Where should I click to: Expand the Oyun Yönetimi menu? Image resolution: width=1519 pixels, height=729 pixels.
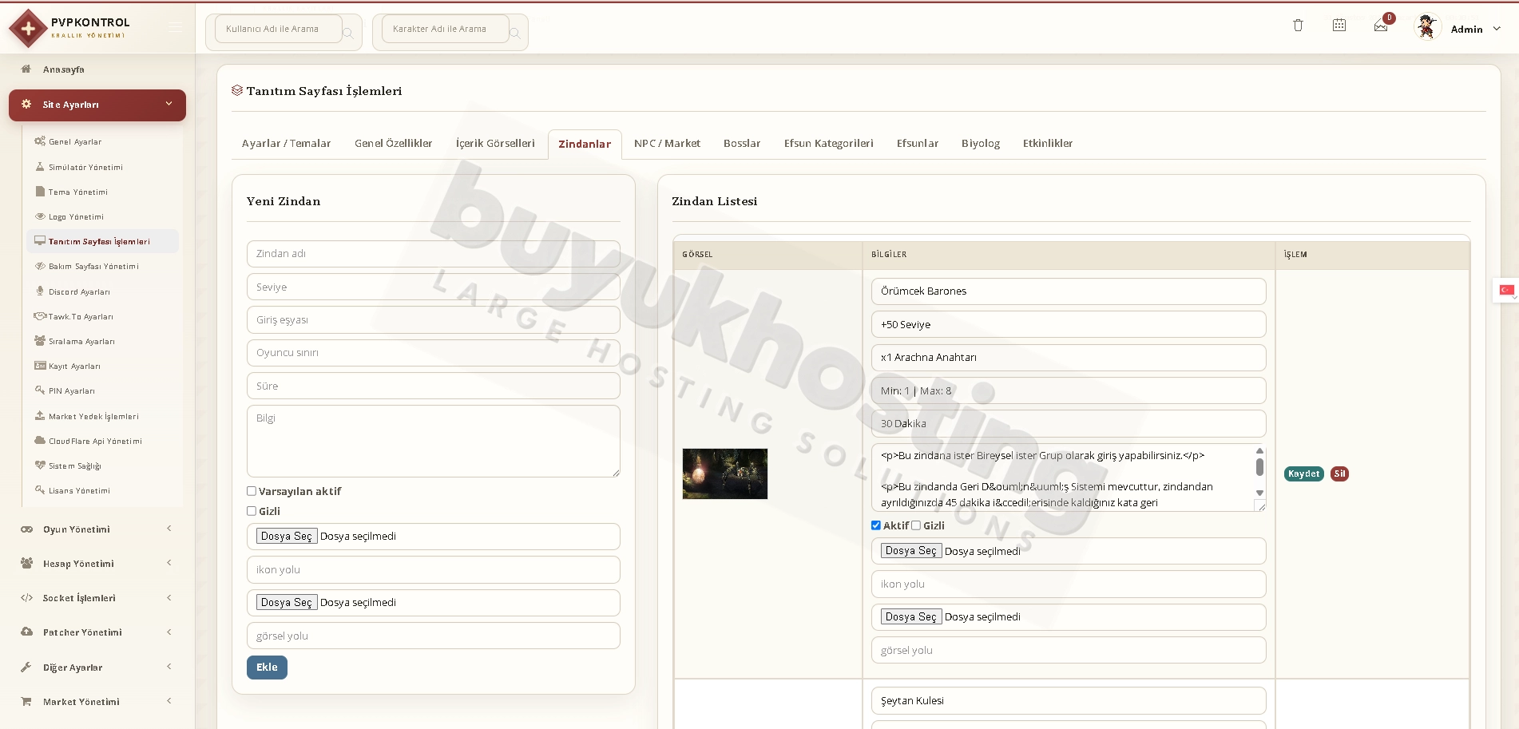tap(97, 529)
